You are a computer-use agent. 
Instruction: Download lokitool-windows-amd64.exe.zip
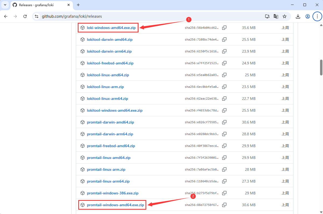[115, 110]
